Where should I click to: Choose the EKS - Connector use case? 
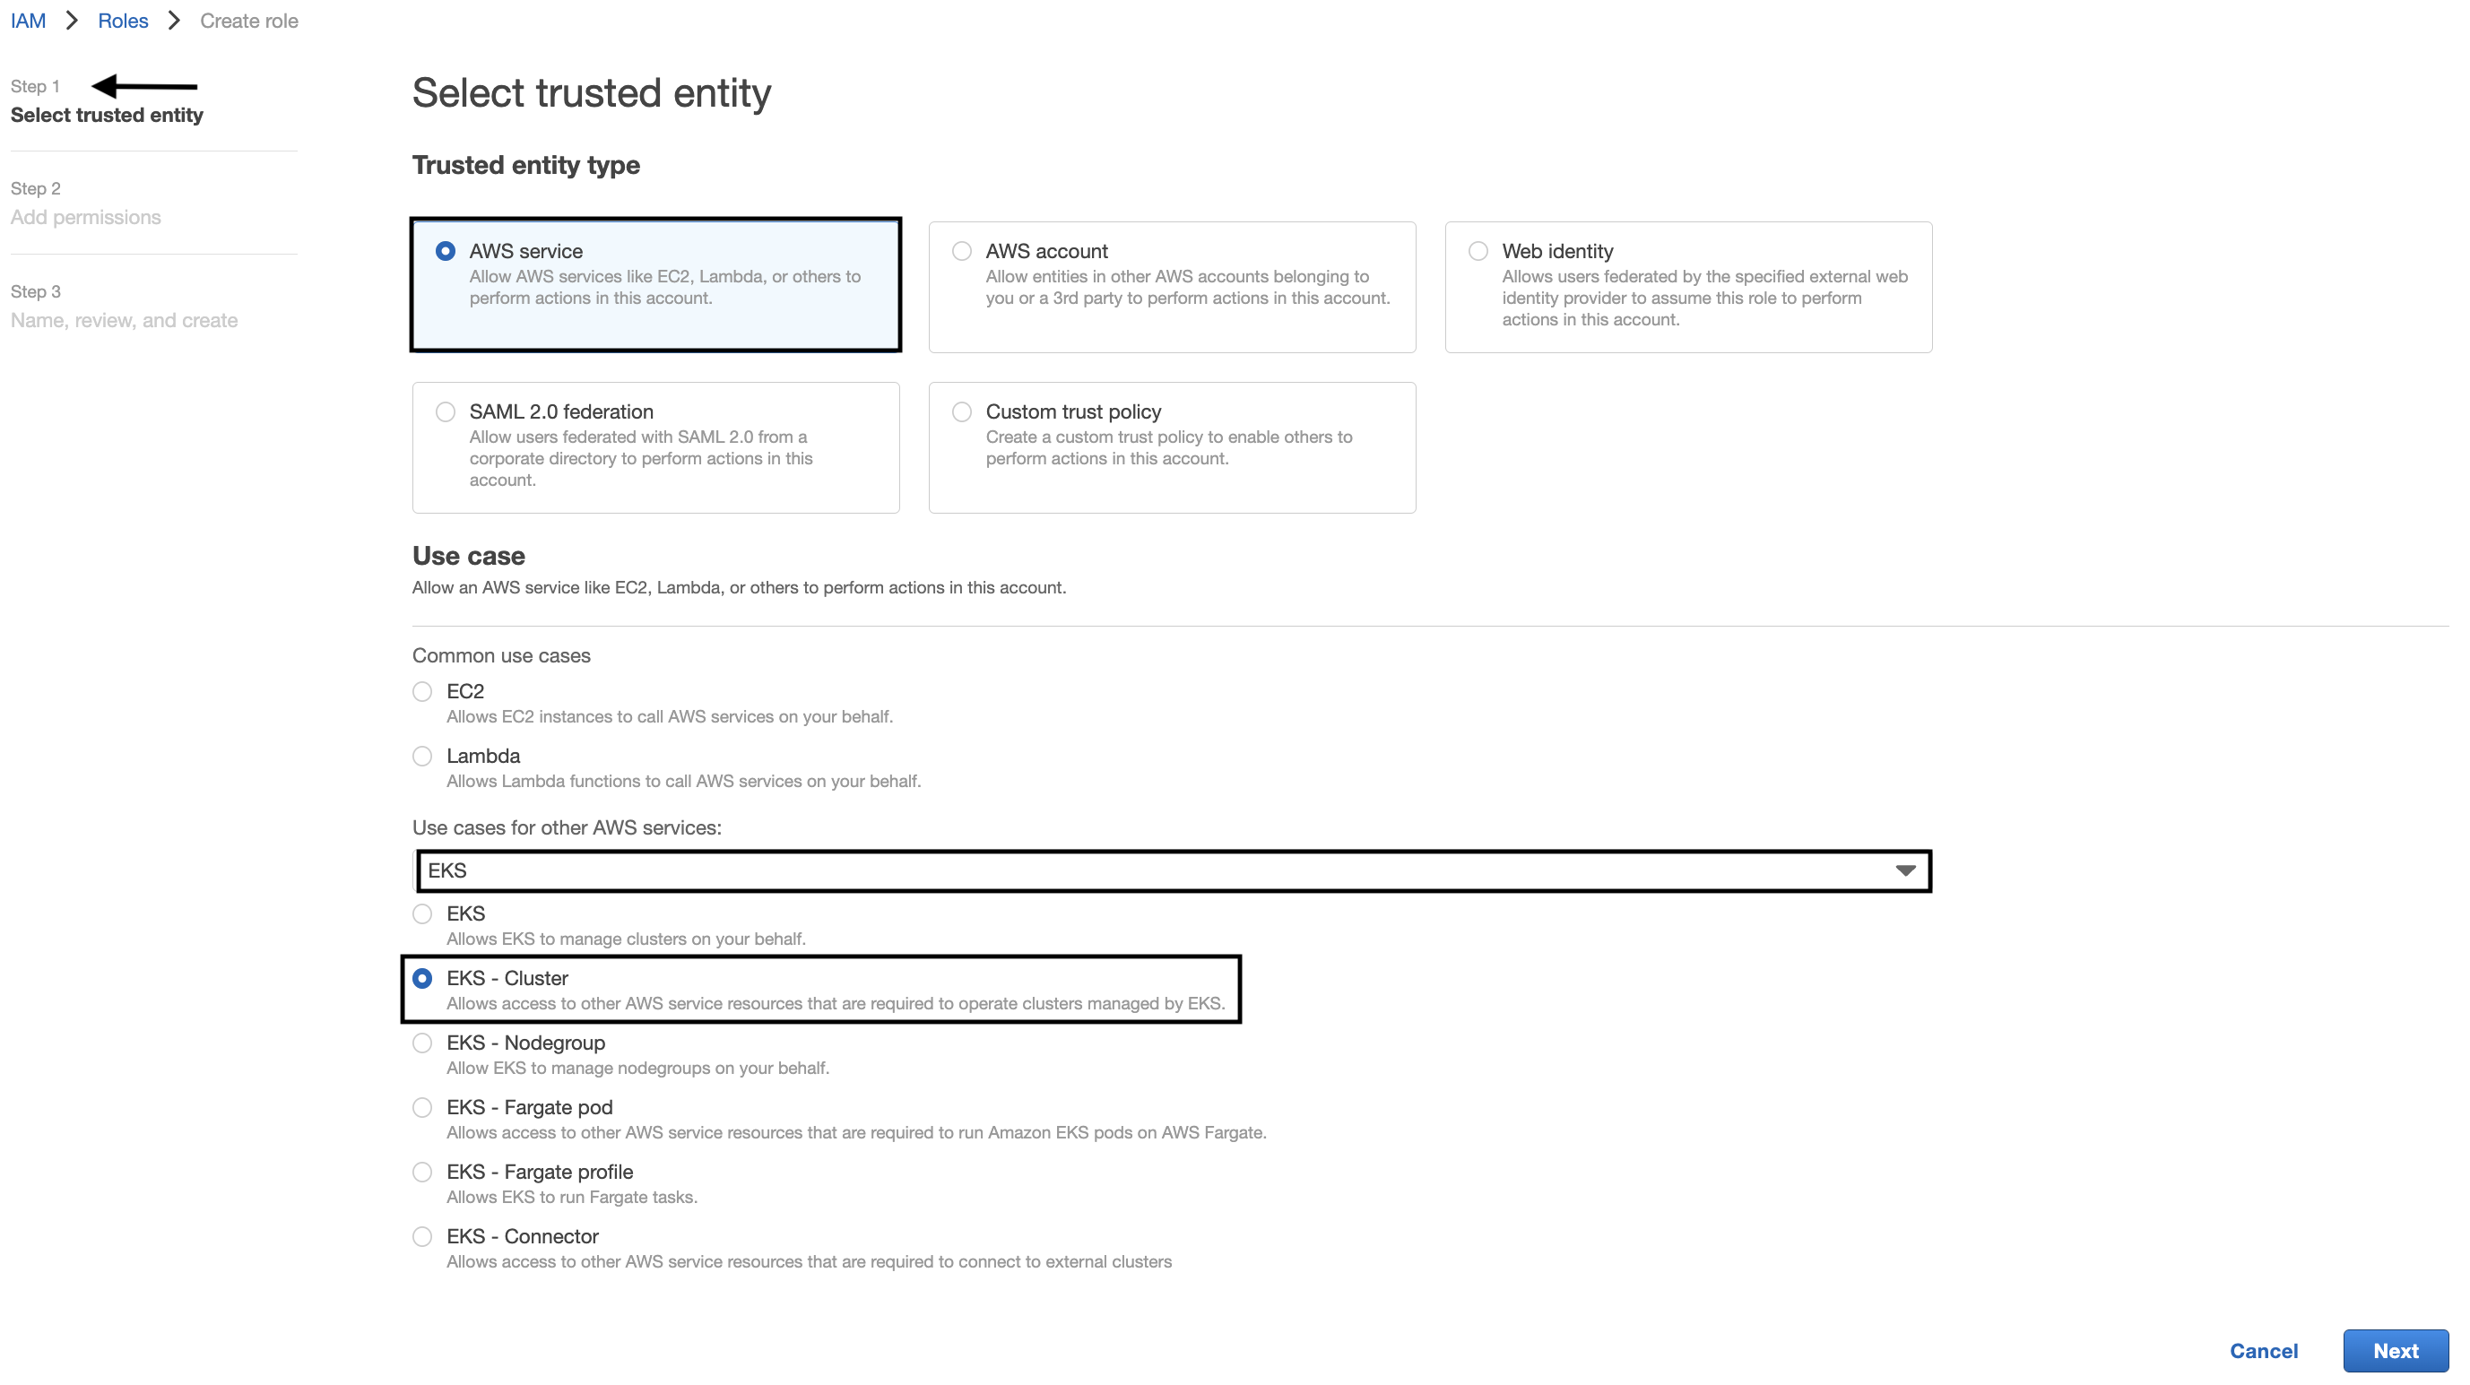[422, 1236]
